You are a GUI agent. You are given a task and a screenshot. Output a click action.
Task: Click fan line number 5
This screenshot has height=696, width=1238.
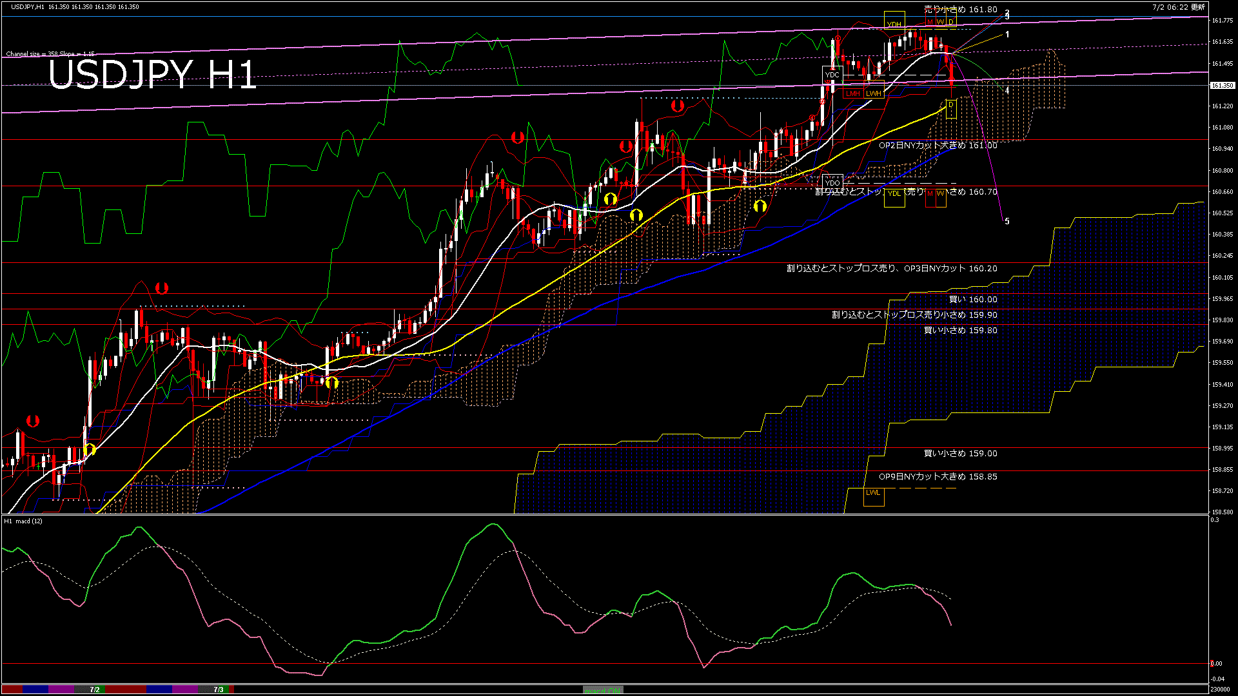[1007, 221]
